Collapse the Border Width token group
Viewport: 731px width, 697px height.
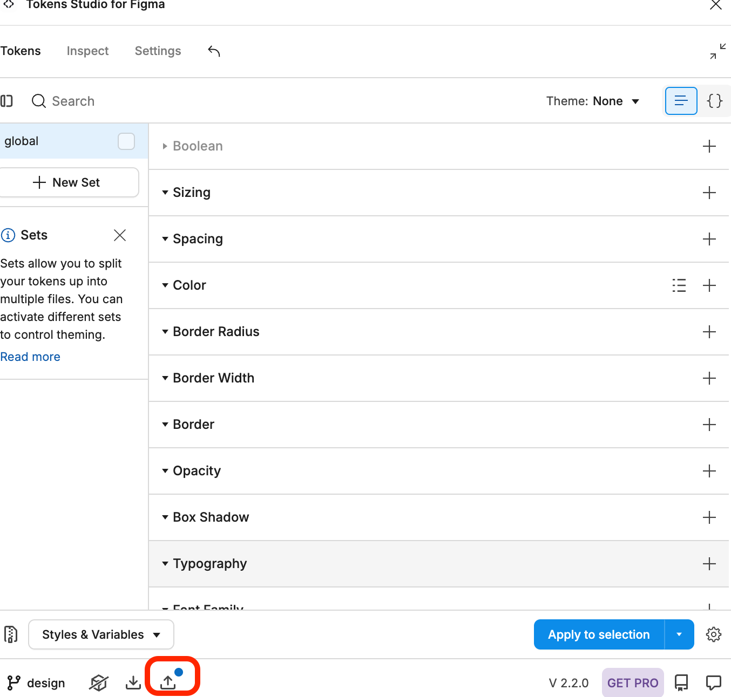pos(165,378)
